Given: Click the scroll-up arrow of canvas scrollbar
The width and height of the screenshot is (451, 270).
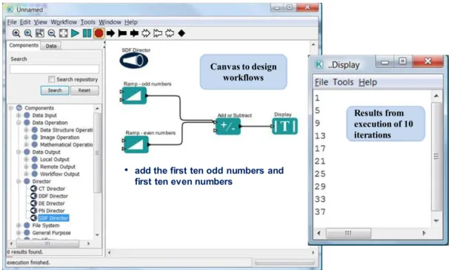Looking at the screenshot, I should 313,45.
